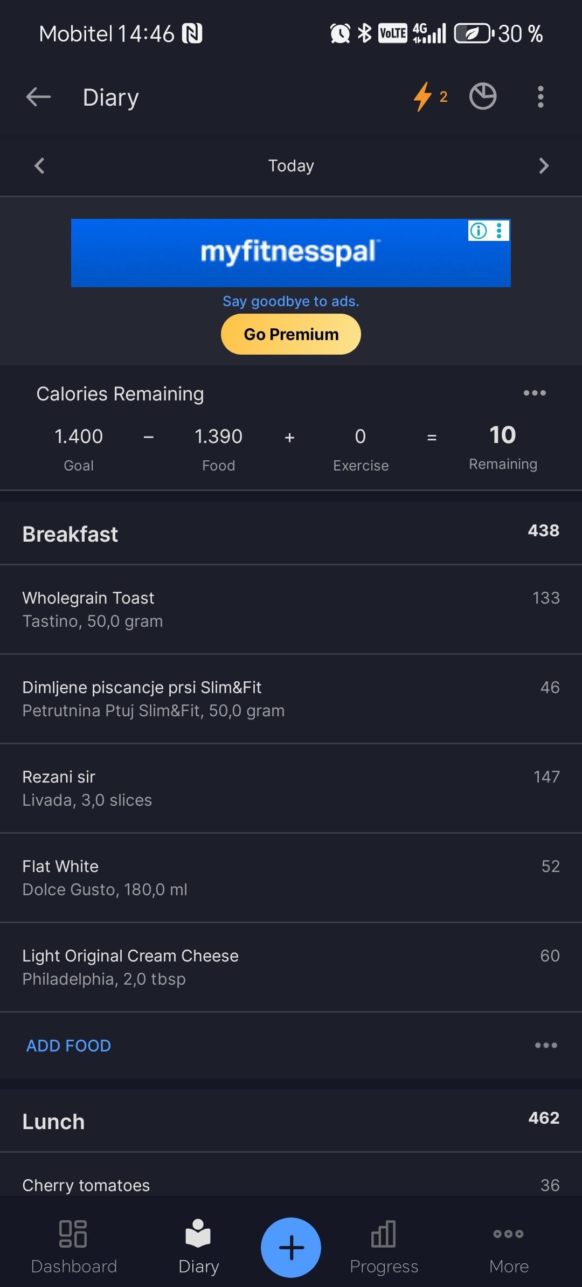Image resolution: width=582 pixels, height=1287 pixels.
Task: Select the Flat White food entry
Action: pyautogui.click(x=291, y=877)
